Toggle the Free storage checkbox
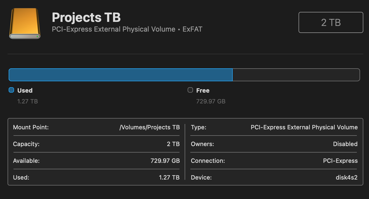Image resolution: width=369 pixels, height=199 pixels. tap(190, 90)
